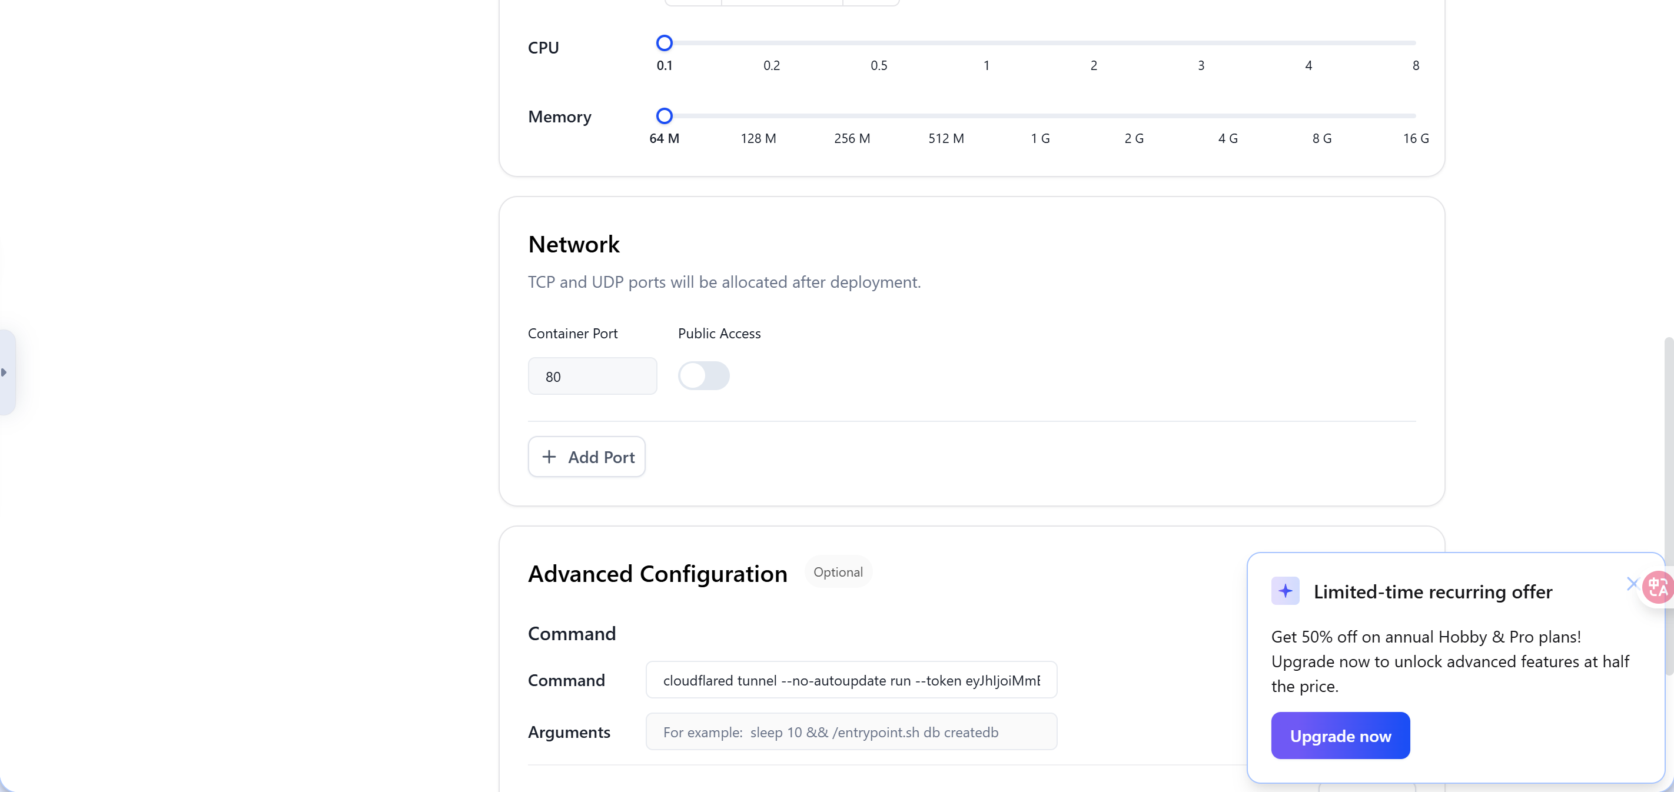1674x792 pixels.
Task: Click the sparkle icon in offer popup
Action: (1285, 591)
